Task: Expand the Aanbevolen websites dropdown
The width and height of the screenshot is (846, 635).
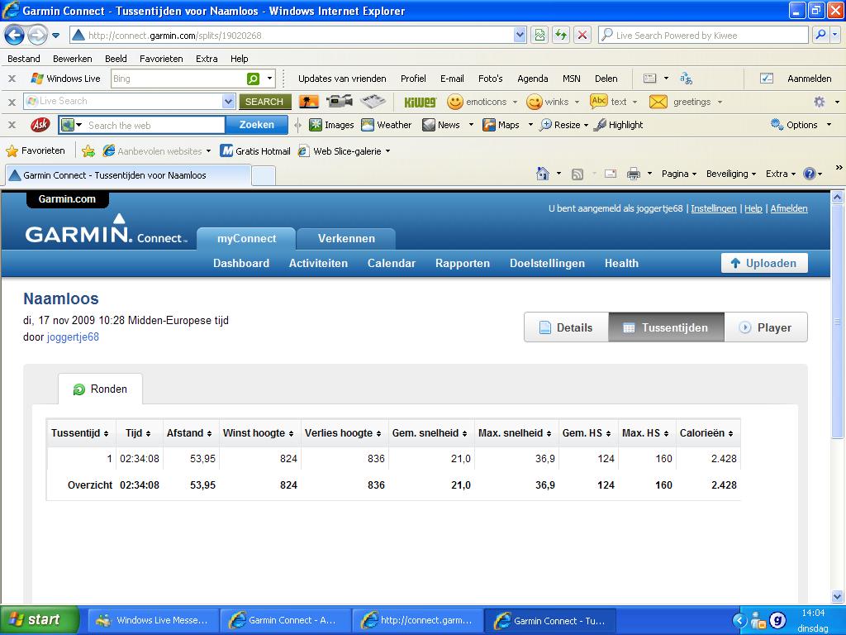Action: [208, 151]
